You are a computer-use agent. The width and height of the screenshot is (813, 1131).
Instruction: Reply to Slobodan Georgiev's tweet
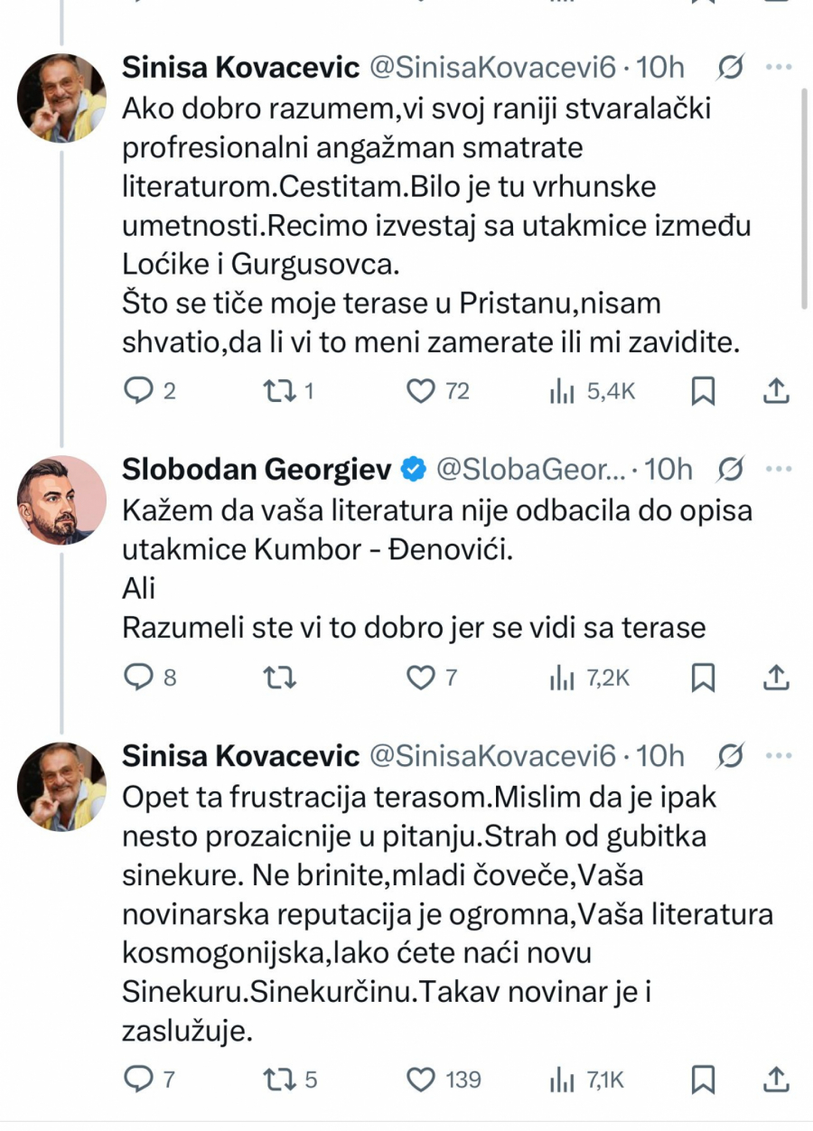(x=137, y=678)
